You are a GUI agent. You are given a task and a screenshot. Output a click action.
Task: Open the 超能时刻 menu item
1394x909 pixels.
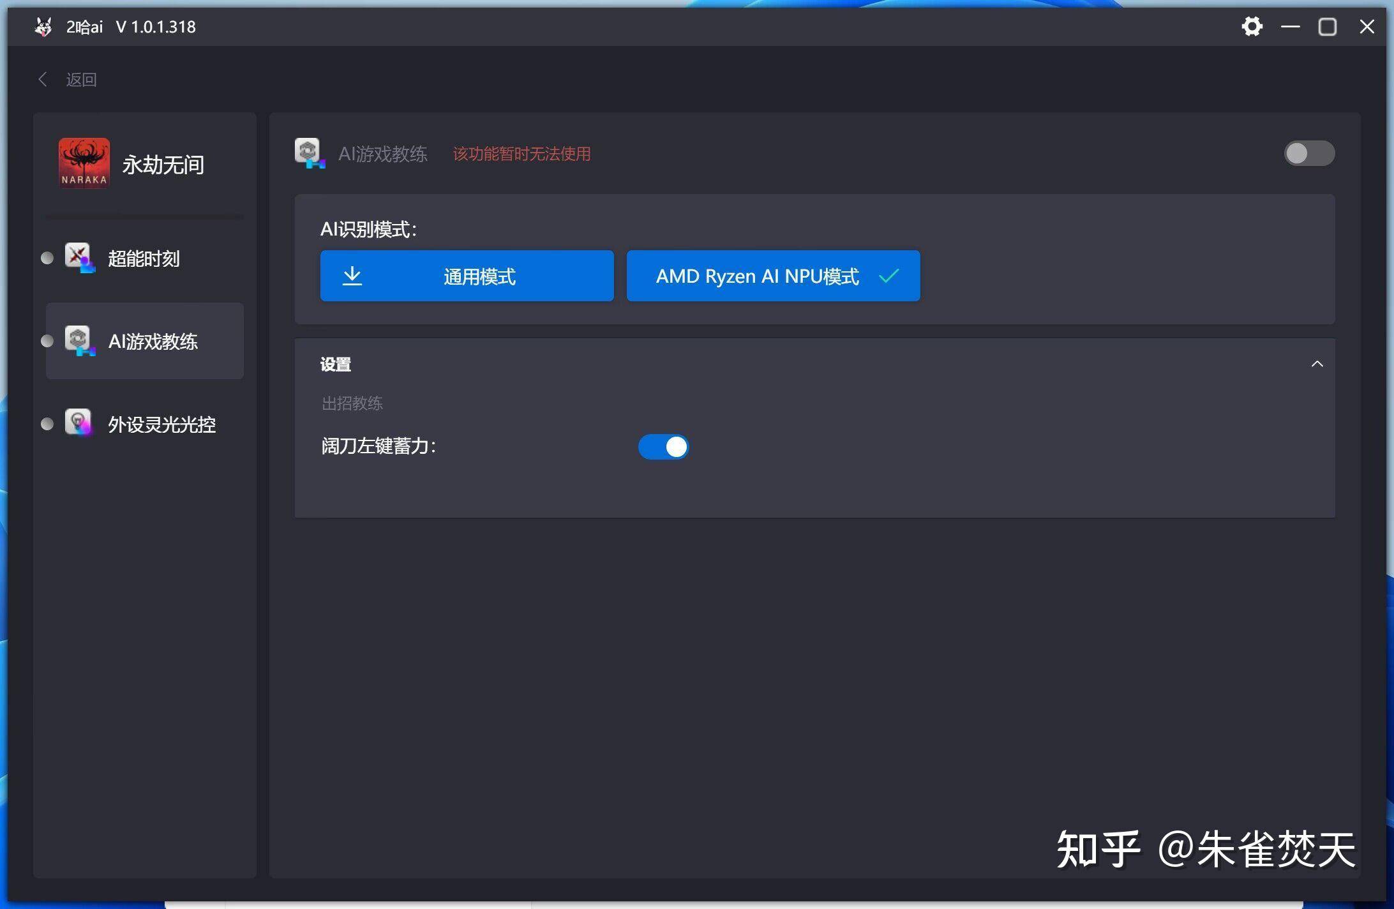144,259
